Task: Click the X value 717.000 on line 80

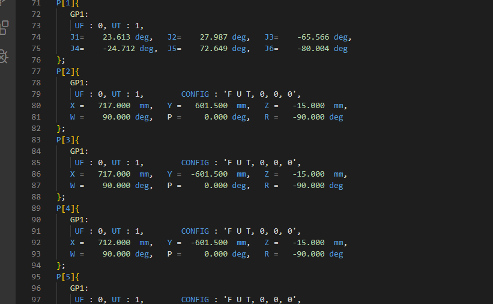Action: [x=114, y=106]
